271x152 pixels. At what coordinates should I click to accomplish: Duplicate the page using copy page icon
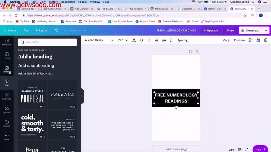(x=197, y=52)
